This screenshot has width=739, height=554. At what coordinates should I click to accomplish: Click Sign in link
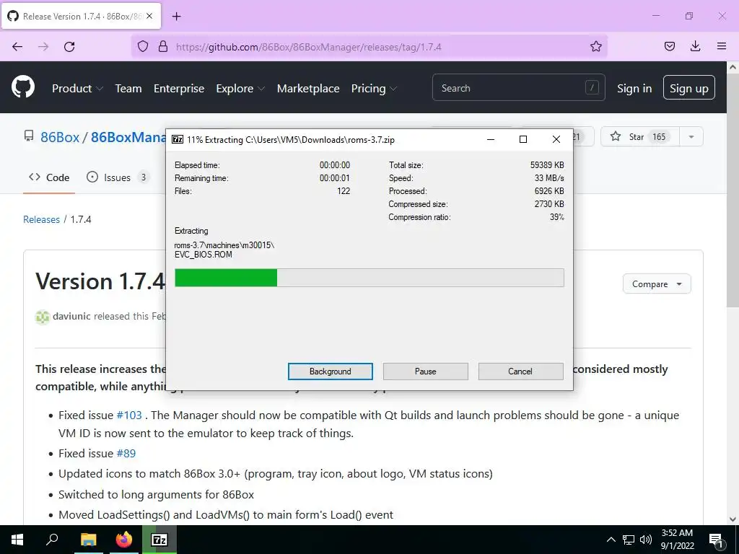coord(634,88)
